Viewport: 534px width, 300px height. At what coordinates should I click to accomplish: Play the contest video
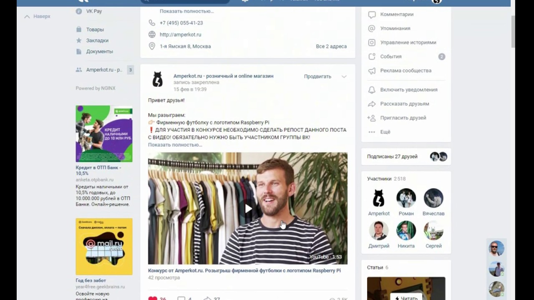(248, 208)
